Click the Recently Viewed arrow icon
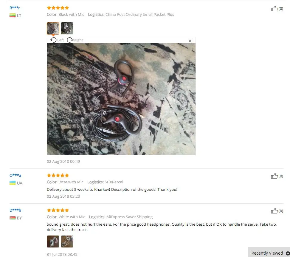The image size is (290, 257). coord(288,253)
